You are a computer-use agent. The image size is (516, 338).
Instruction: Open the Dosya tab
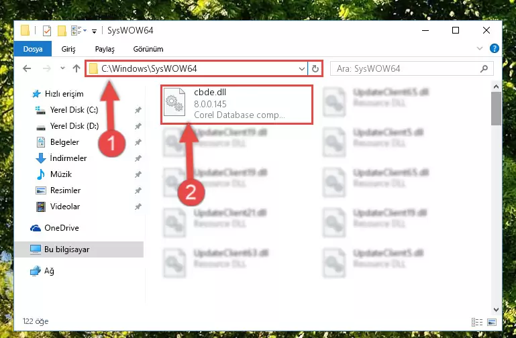pos(33,49)
